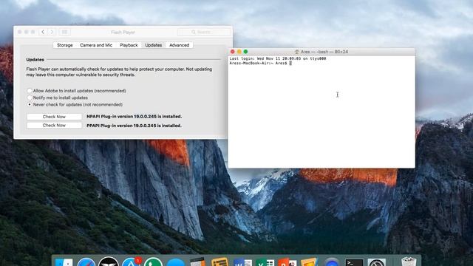Switch to the Storage tab

[65, 45]
